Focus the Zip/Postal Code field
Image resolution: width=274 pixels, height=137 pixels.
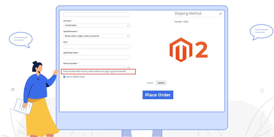point(97,57)
